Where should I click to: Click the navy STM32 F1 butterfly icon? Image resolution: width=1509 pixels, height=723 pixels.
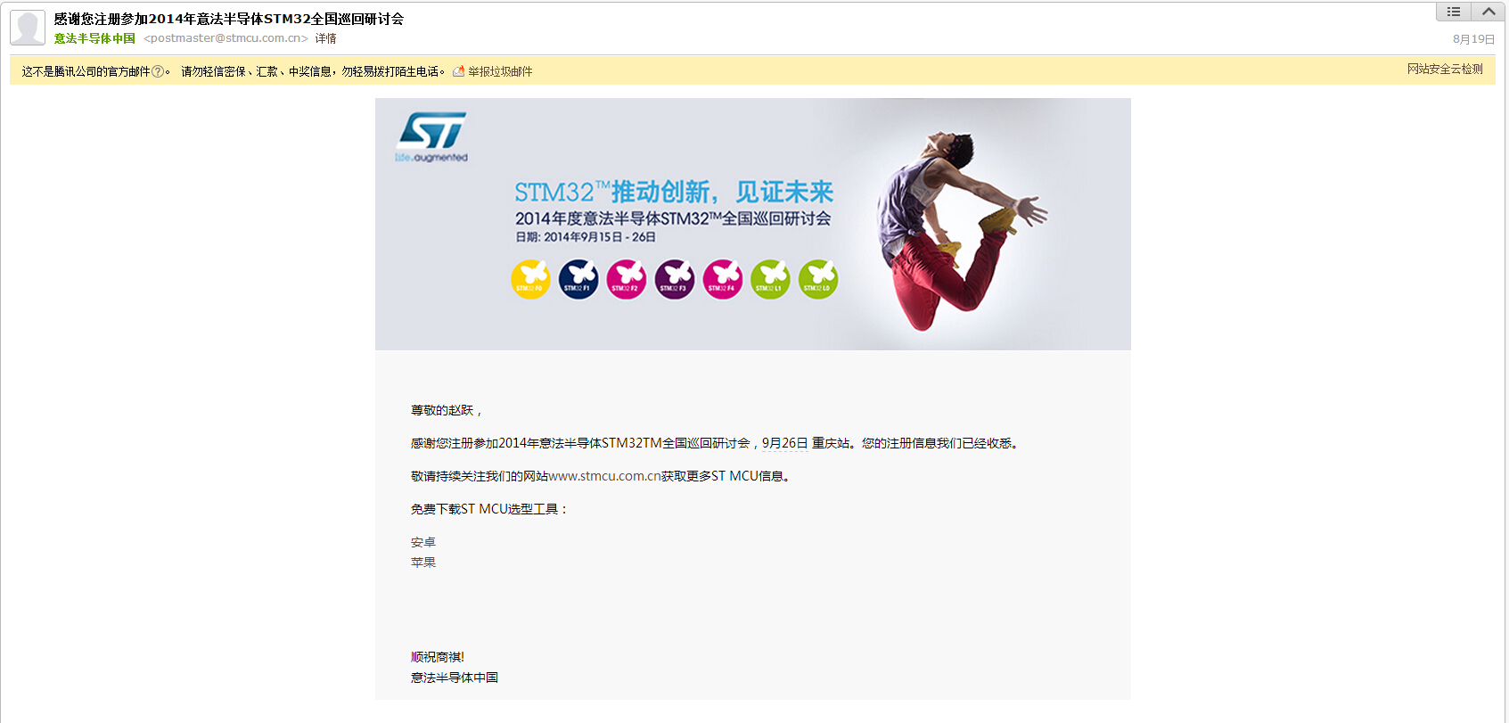tap(578, 279)
